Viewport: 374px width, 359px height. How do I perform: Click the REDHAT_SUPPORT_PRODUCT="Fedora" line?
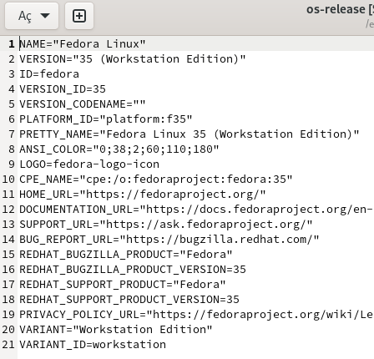click(x=123, y=285)
